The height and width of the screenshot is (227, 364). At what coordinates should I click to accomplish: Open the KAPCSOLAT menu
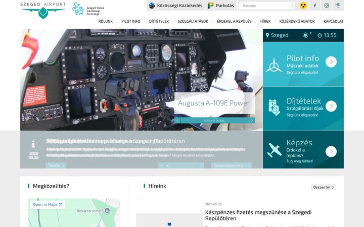point(333,21)
